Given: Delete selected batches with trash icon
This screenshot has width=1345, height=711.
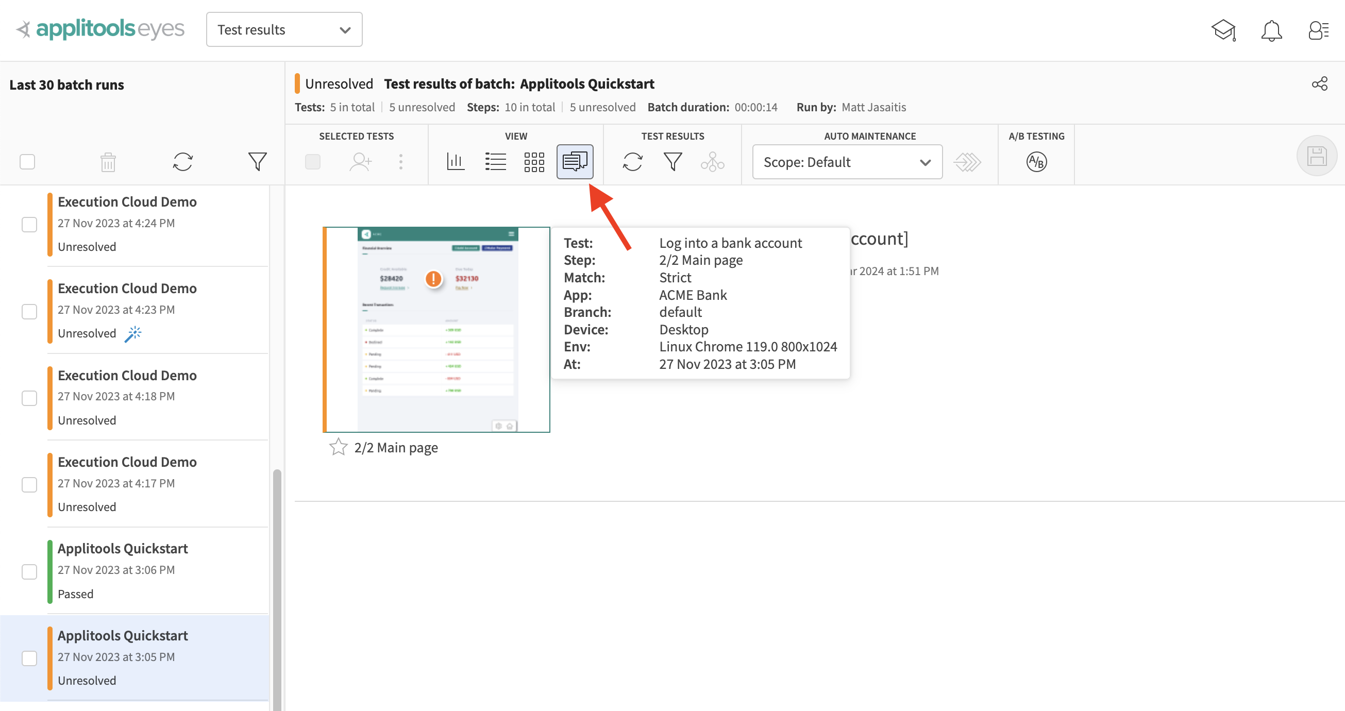Looking at the screenshot, I should click(x=108, y=162).
